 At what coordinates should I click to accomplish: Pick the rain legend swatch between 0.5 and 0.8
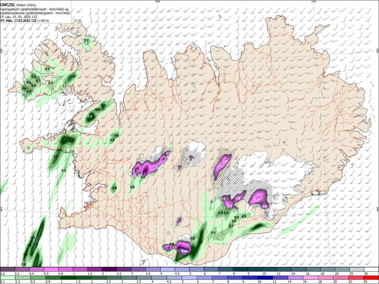tap(38, 278)
